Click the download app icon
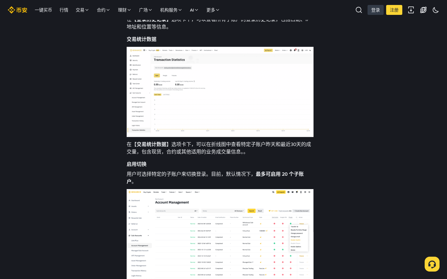 point(411,10)
